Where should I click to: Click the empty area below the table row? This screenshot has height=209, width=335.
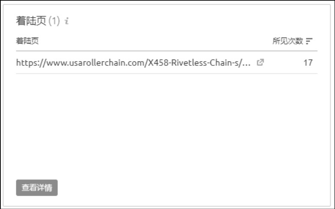pos(167,126)
